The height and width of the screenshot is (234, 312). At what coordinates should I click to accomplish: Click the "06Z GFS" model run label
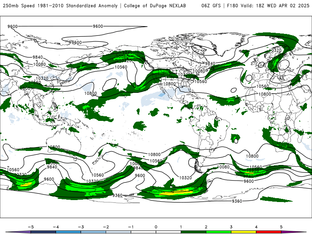tap(211, 5)
